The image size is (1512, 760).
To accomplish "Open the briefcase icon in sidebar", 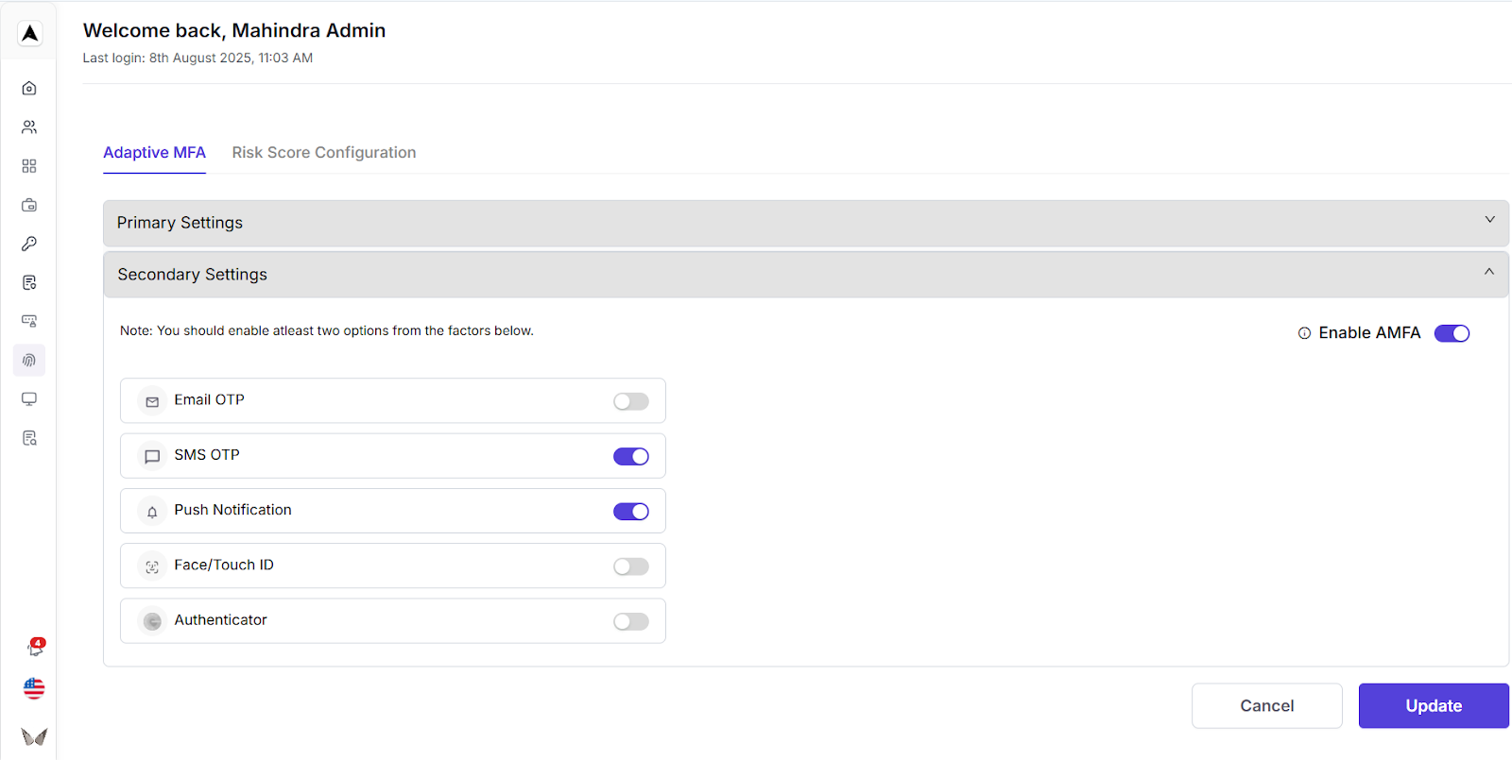I will 29,205.
